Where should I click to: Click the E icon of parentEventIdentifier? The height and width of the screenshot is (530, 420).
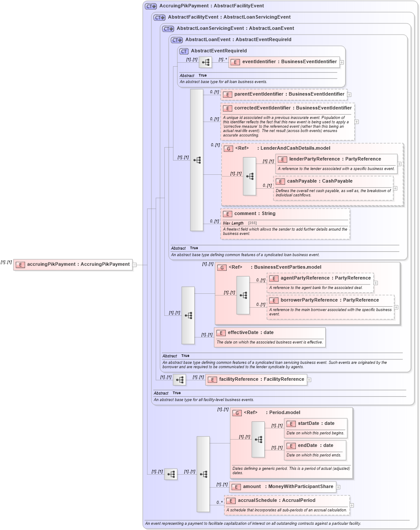click(x=227, y=94)
